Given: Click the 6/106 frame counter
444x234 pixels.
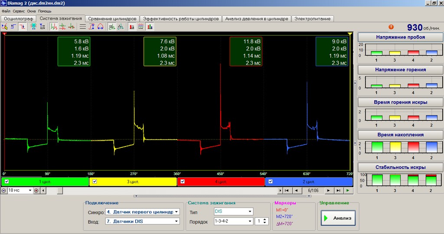Looking at the screenshot, I should [313, 191].
